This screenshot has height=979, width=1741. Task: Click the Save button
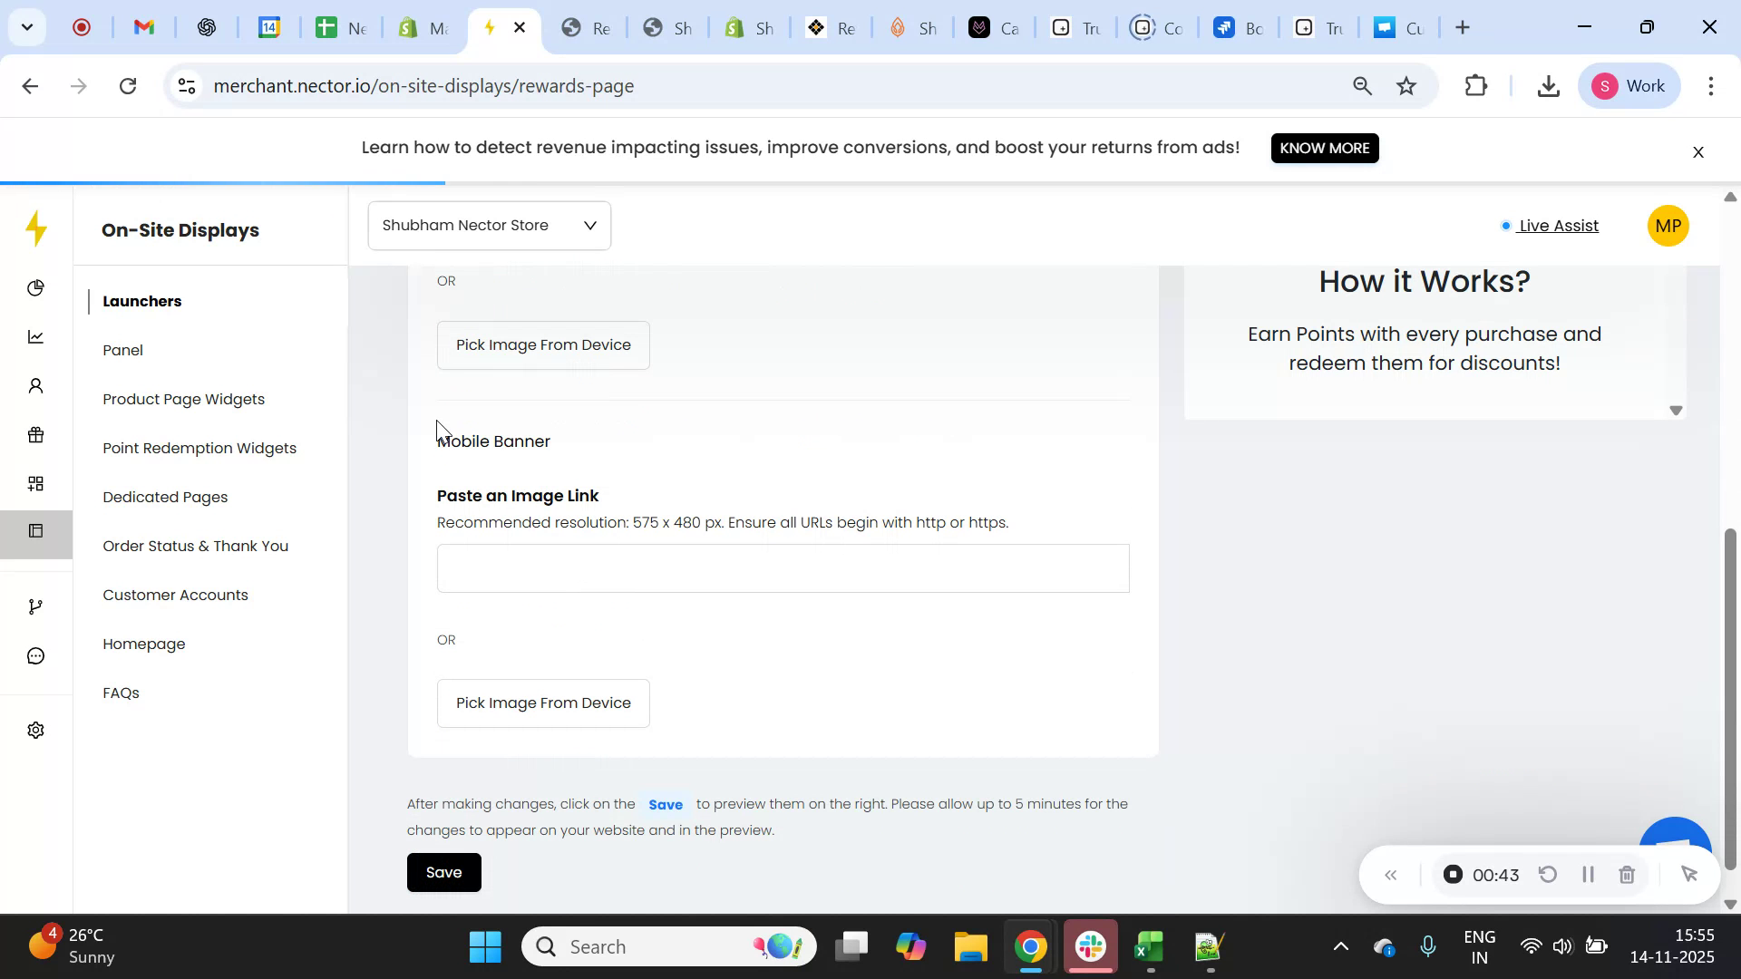[x=443, y=872]
